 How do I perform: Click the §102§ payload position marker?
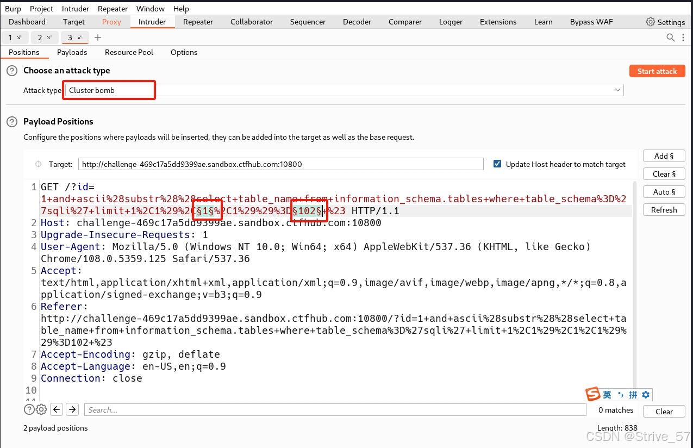(x=308, y=210)
